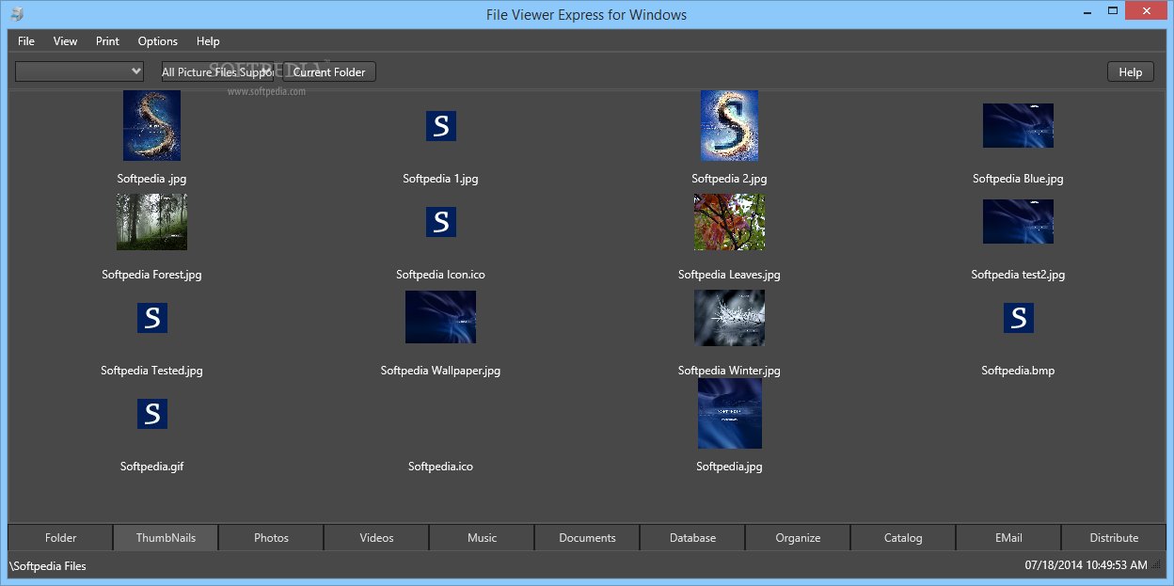Click the \Softpedia Files path in status bar
Viewport: 1174px width, 586px height.
click(48, 566)
